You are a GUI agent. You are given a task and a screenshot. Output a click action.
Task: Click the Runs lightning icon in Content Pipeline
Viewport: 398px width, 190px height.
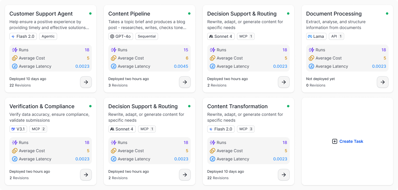(114, 50)
